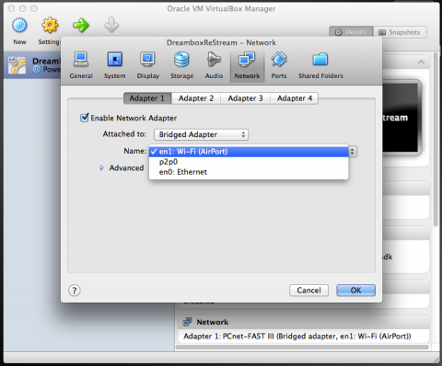
Task: Open the Settings gear toolbar icon
Action: tap(50, 26)
